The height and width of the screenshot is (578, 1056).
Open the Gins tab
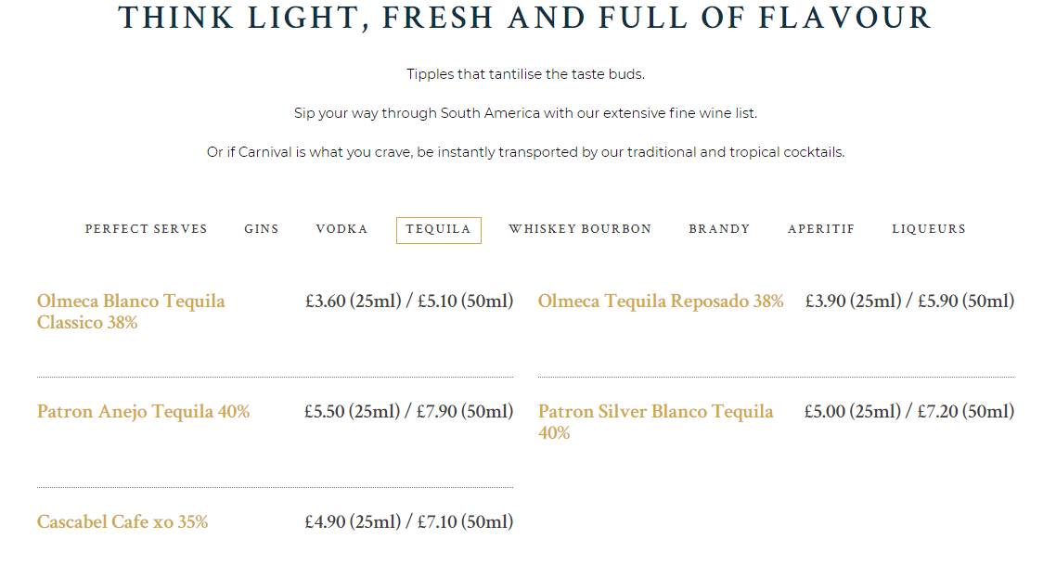pyautogui.click(x=262, y=229)
